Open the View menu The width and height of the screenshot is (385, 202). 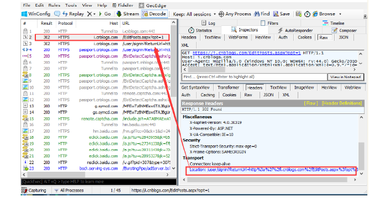[87, 5]
